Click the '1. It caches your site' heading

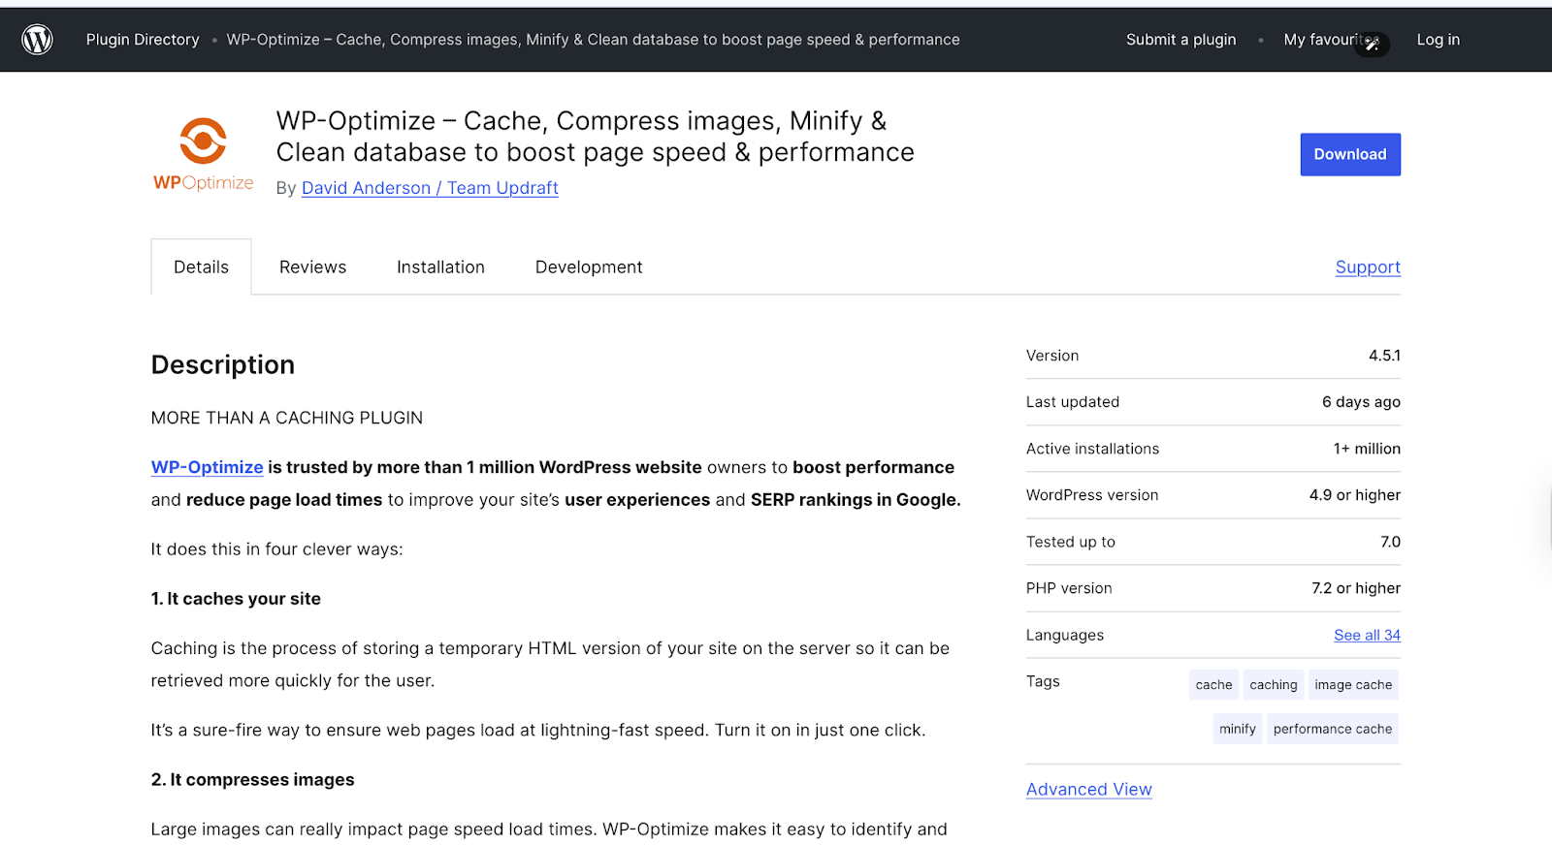tap(236, 599)
